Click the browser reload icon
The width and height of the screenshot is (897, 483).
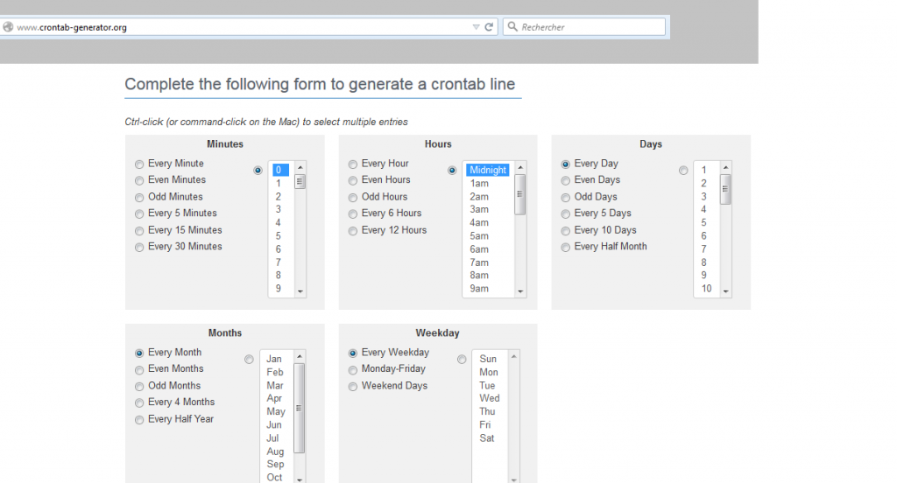click(490, 27)
